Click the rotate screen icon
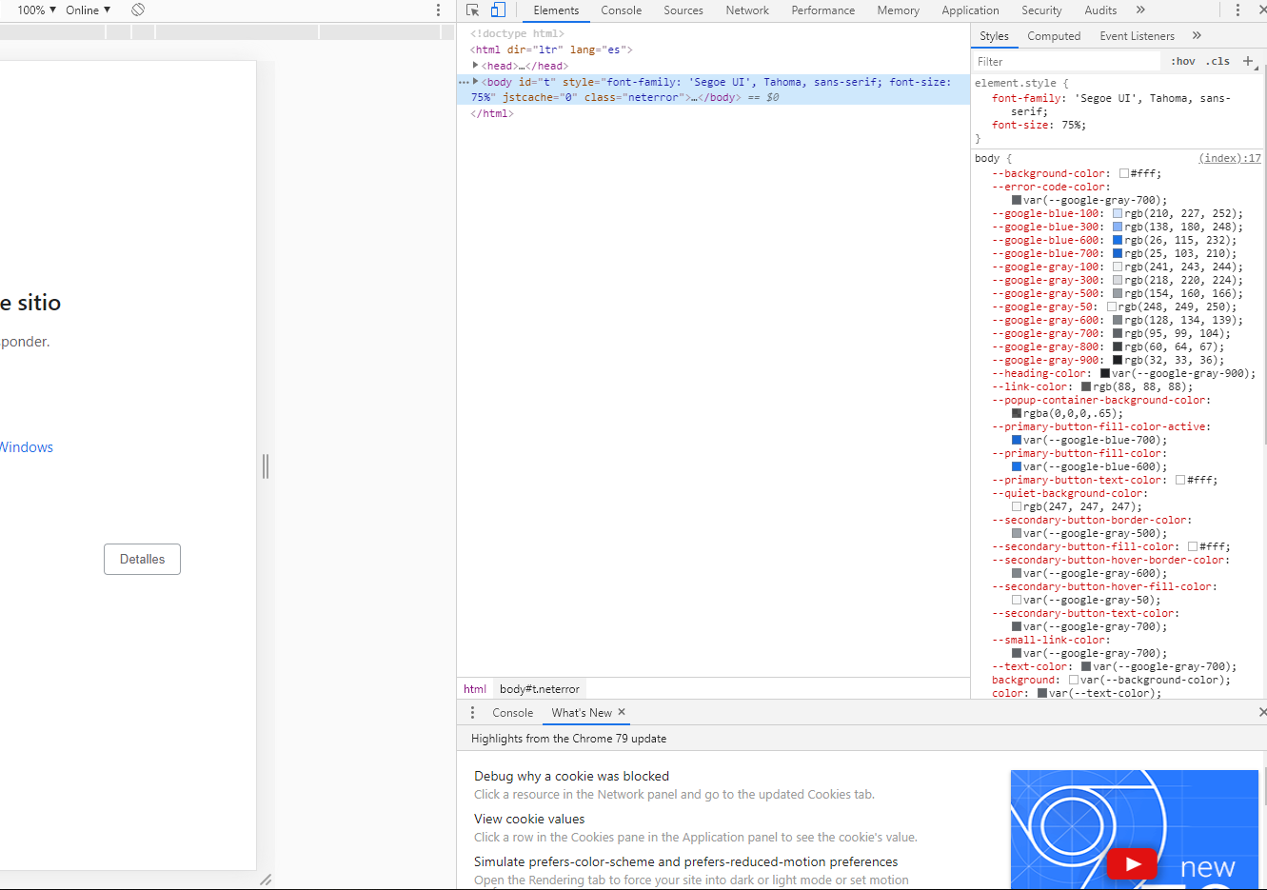The height and width of the screenshot is (890, 1267). pos(138,10)
